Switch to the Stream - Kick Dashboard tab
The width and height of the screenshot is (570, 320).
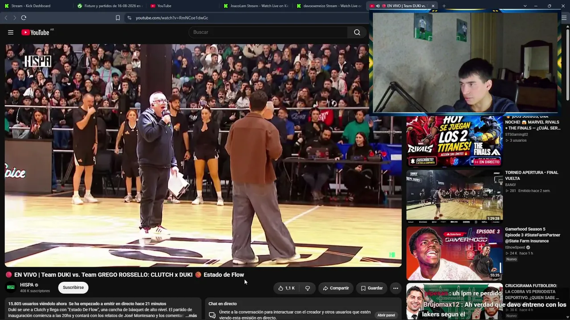pyautogui.click(x=36, y=6)
